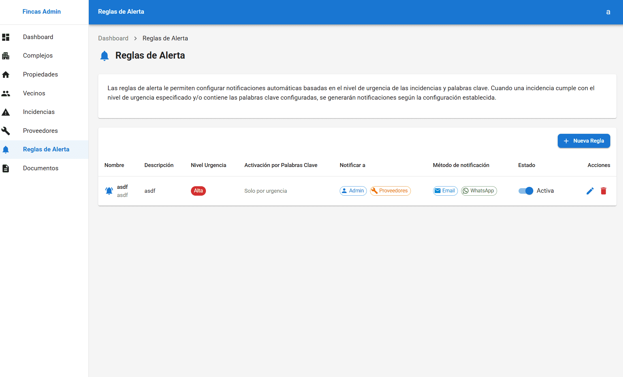Click the Vecinos people icon
Image resolution: width=623 pixels, height=377 pixels.
pos(6,93)
